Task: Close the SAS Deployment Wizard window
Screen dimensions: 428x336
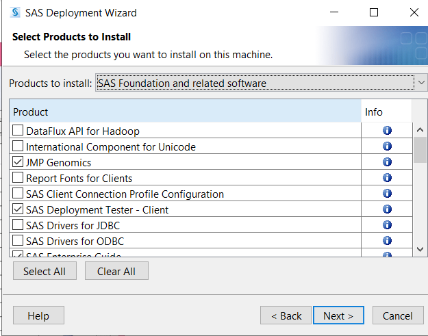Action: tap(414, 12)
